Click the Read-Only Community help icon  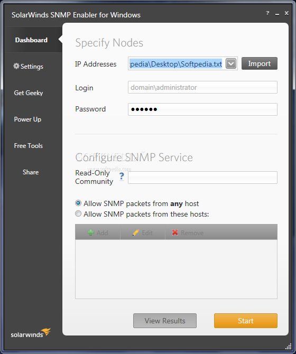122,176
